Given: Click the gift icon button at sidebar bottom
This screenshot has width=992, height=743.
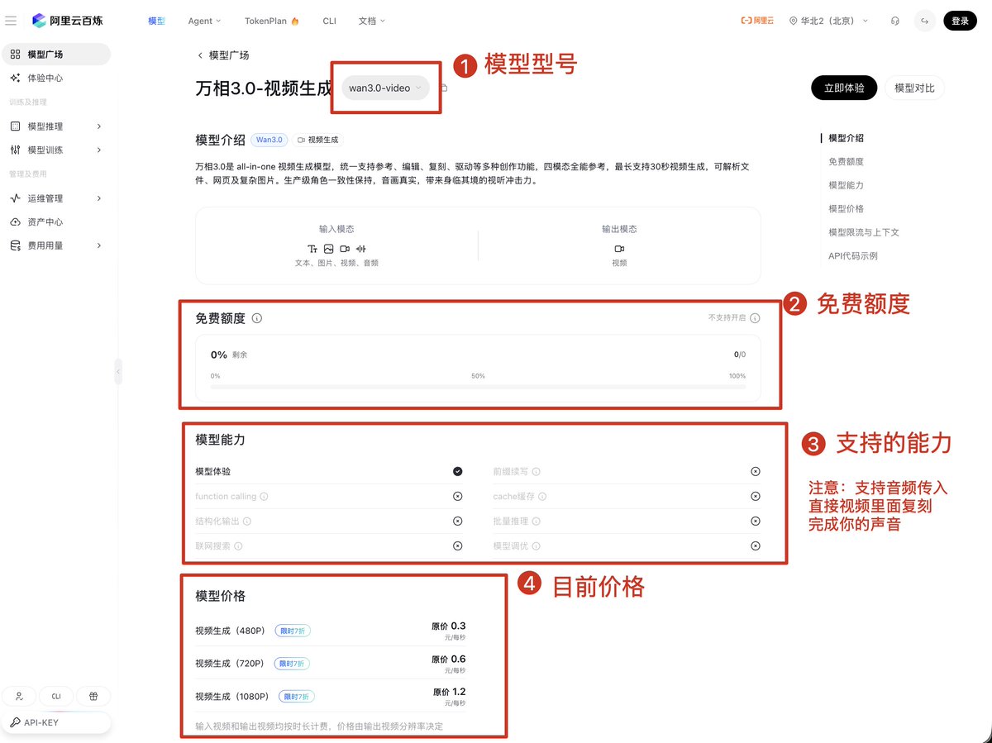Looking at the screenshot, I should pos(93,696).
